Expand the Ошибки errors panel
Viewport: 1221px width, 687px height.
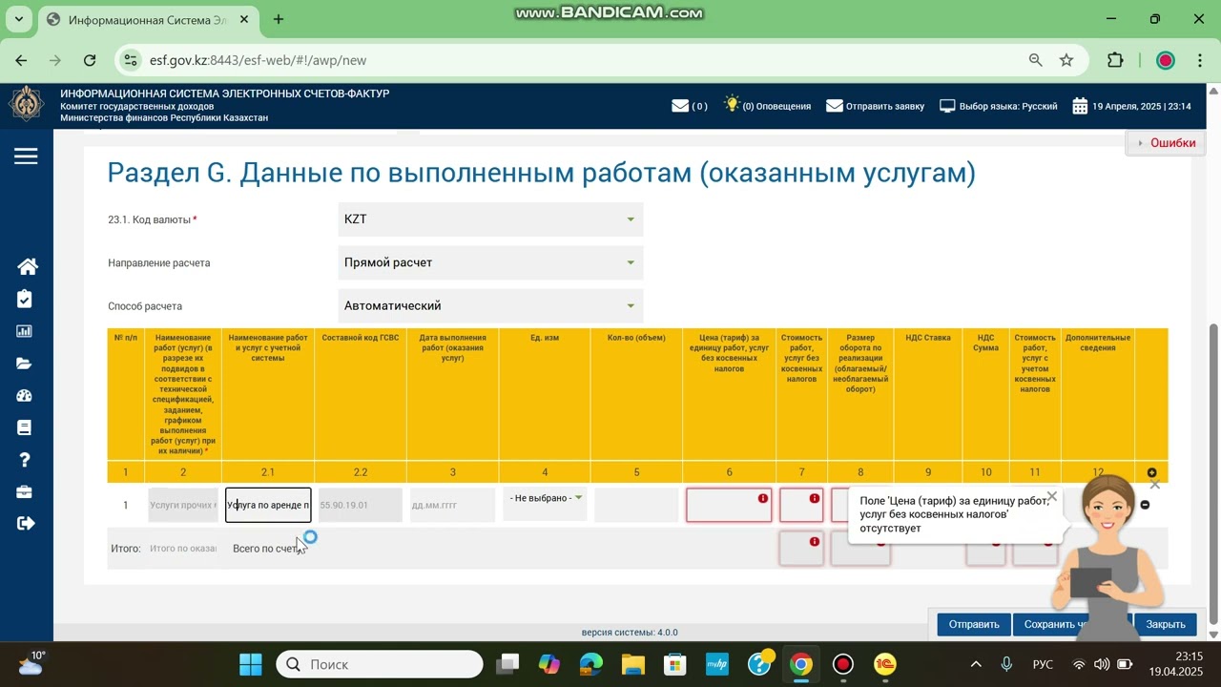[1165, 143]
